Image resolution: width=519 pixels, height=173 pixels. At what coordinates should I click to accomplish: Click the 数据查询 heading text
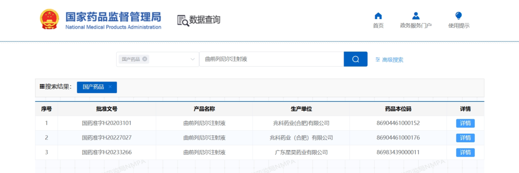pos(205,20)
